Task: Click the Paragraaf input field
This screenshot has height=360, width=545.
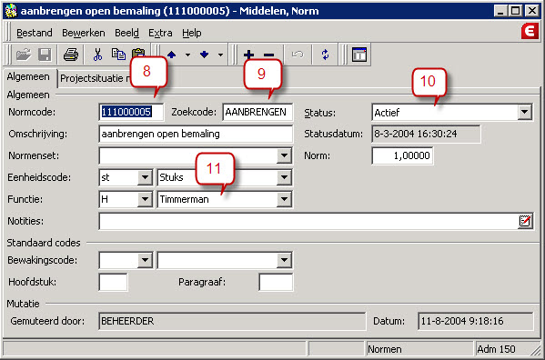Action: 276,282
